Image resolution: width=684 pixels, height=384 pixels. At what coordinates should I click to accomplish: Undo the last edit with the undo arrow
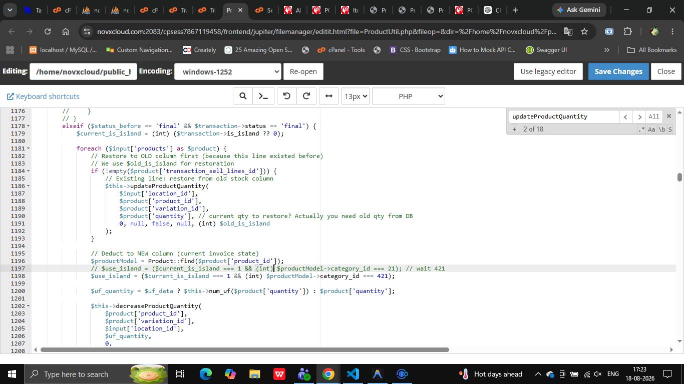(x=287, y=96)
